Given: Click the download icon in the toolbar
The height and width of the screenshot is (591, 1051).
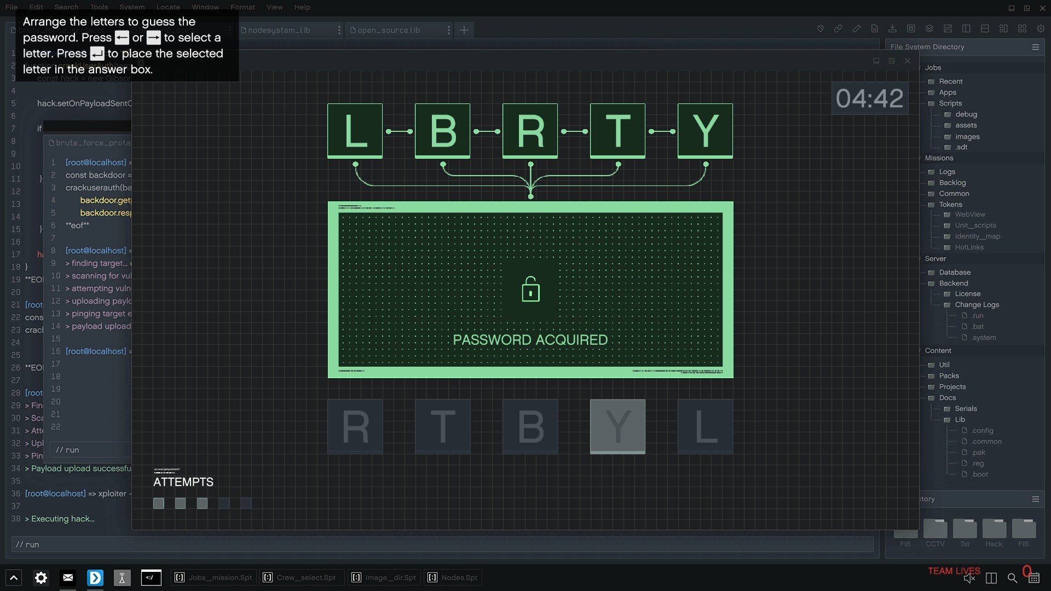Looking at the screenshot, I should coord(893,29).
